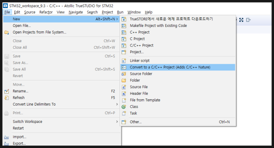This screenshot has width=274, height=148.
Task: Open the Refactor menu
Action: click(x=46, y=12)
